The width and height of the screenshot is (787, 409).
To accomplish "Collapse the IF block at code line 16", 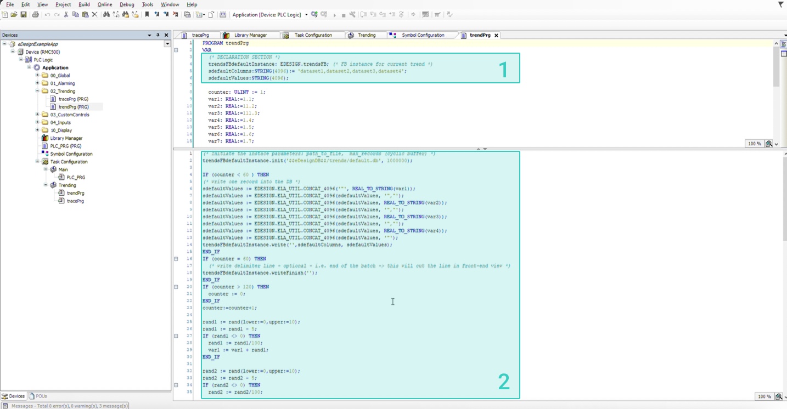I will click(x=176, y=259).
